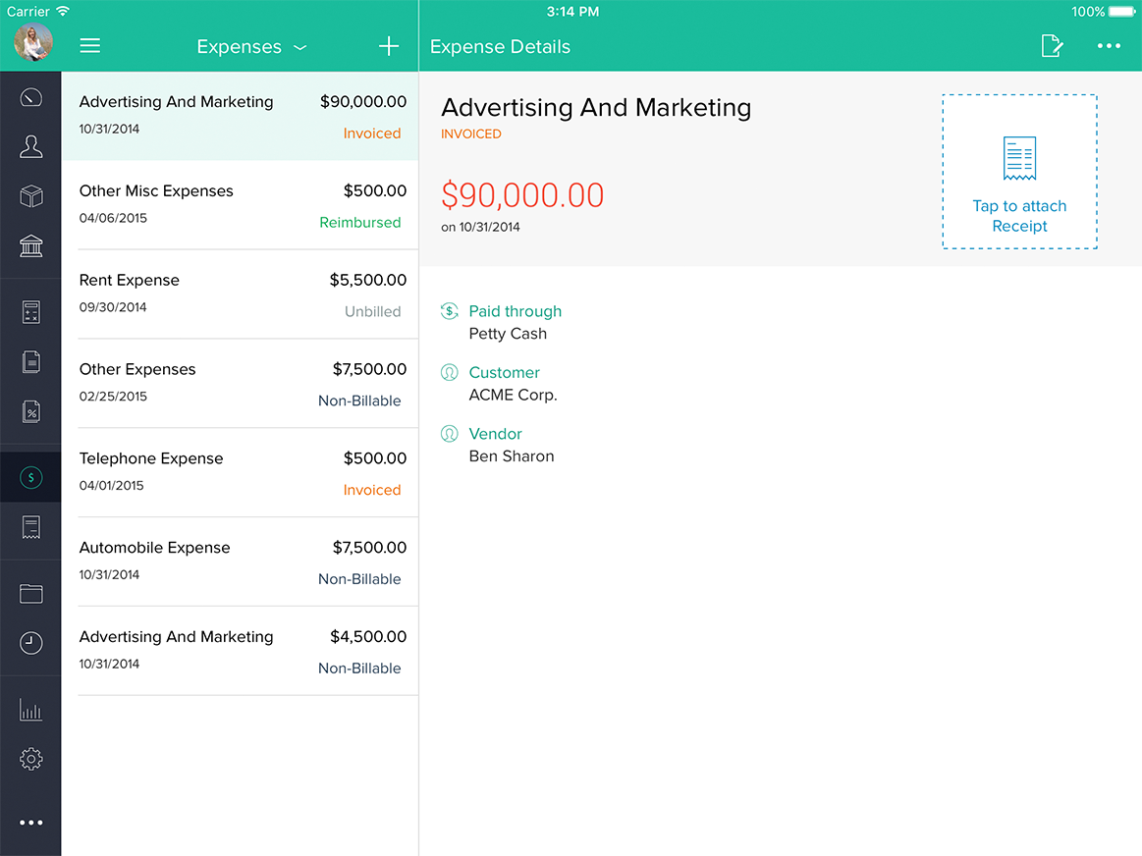1142x856 pixels.
Task: Open the Other Misc Expenses reimbursed entry
Action: click(x=241, y=205)
